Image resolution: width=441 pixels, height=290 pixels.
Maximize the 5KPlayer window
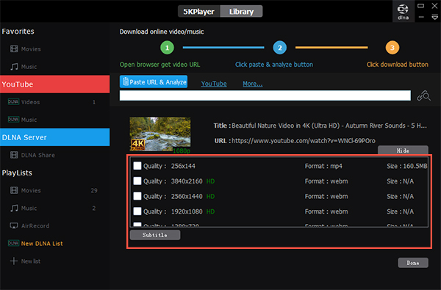[x=420, y=6]
